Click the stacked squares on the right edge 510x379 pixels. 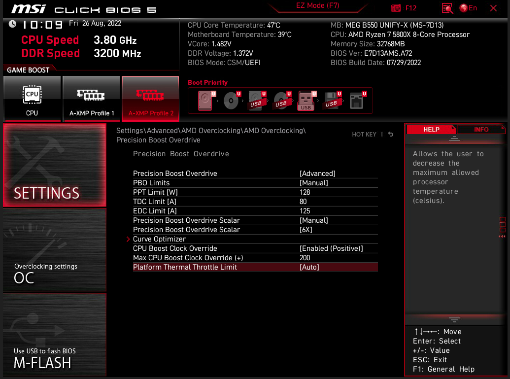click(x=502, y=224)
